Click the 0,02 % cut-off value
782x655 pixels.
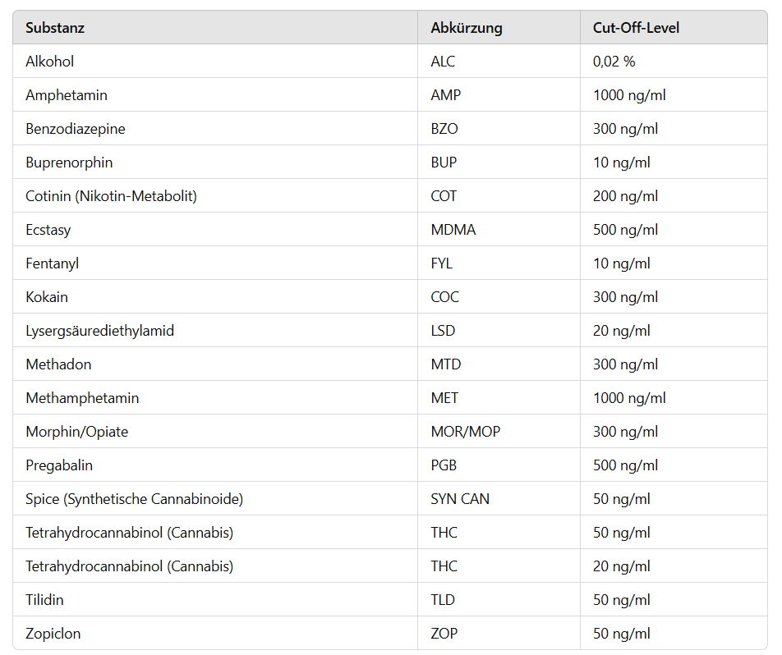click(614, 62)
